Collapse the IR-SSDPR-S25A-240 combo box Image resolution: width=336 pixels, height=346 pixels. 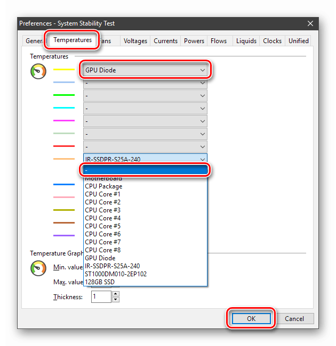145,159
